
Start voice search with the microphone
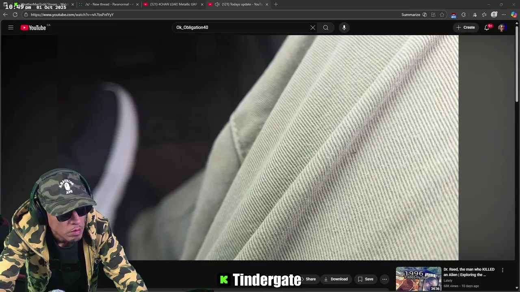pos(344,28)
